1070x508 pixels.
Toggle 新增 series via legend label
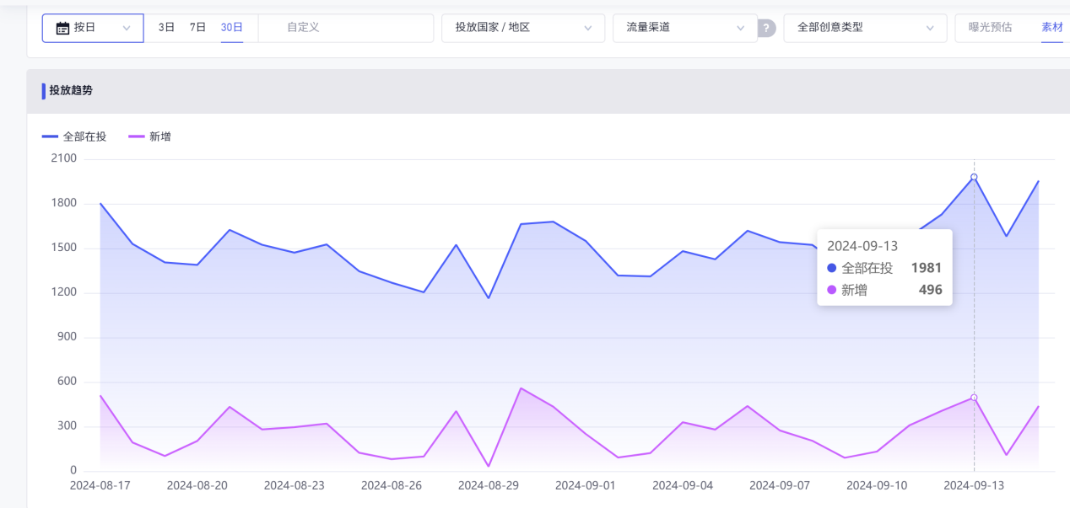coord(160,136)
